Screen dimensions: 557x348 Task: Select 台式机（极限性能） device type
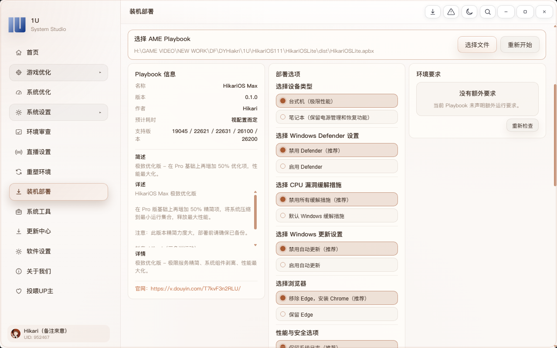pyautogui.click(x=337, y=101)
